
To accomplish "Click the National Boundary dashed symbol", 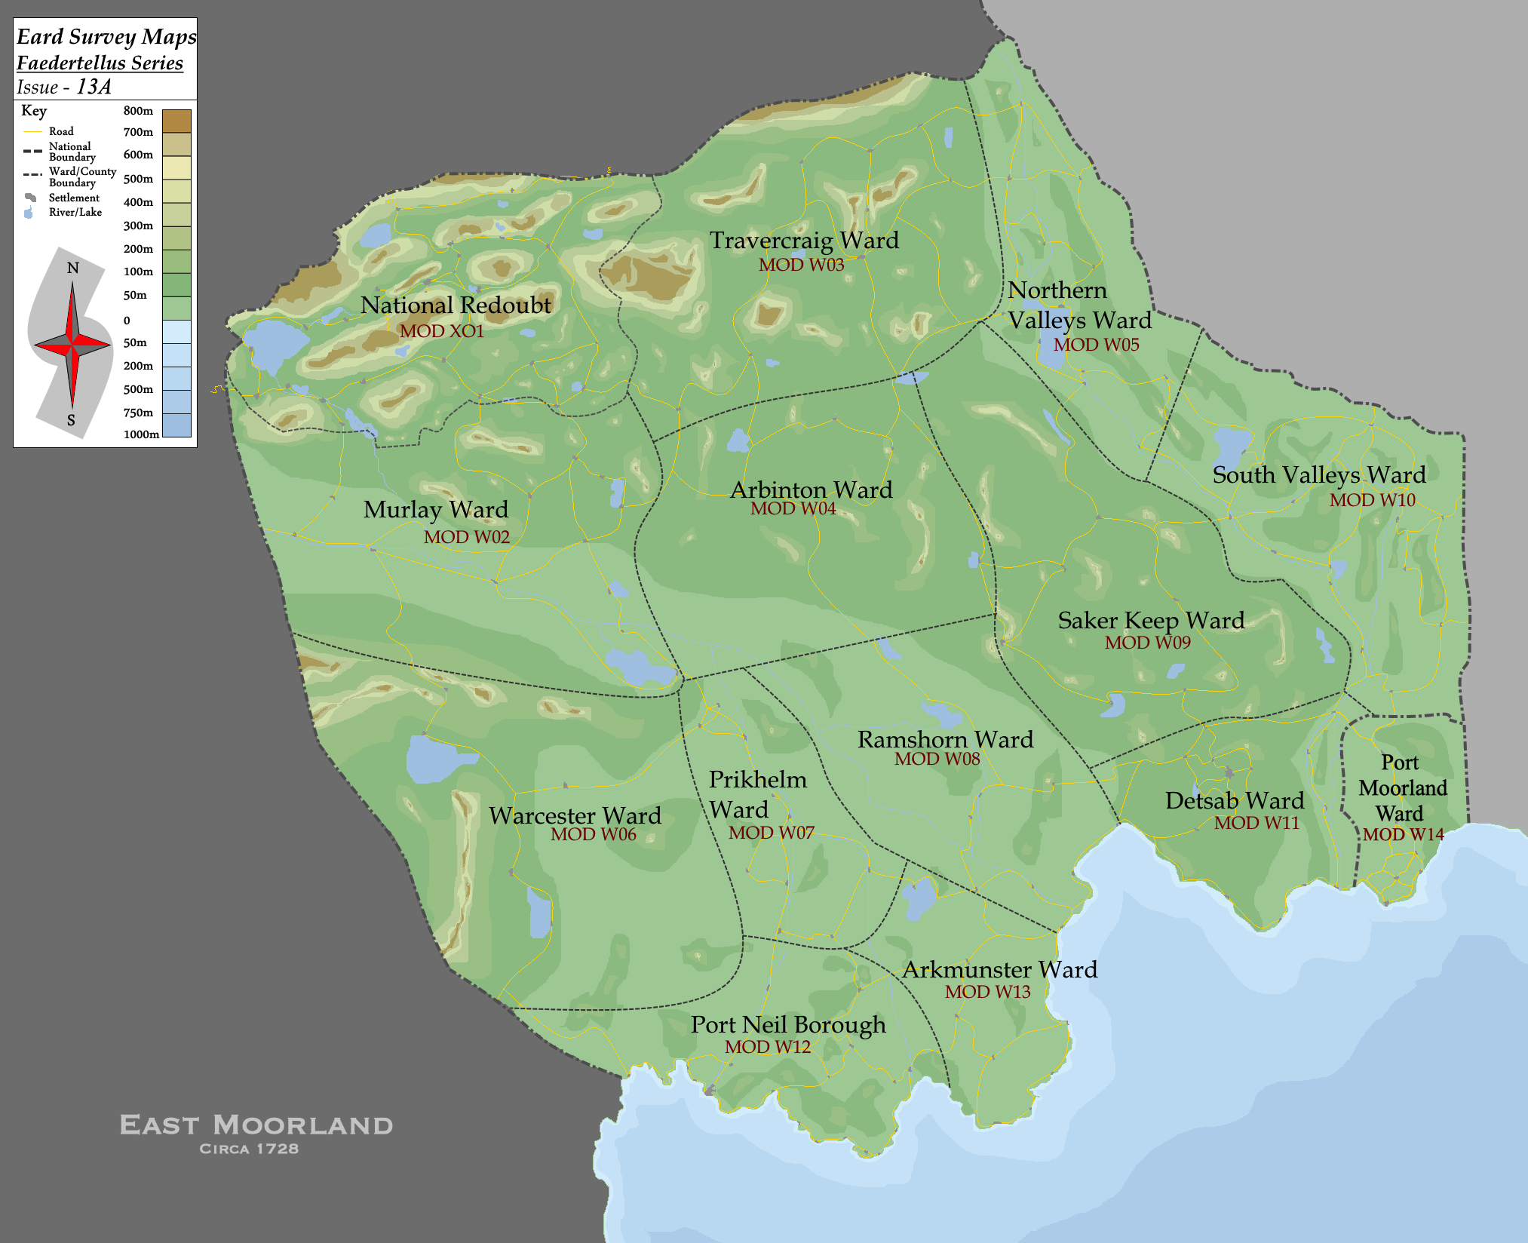I will [x=32, y=152].
